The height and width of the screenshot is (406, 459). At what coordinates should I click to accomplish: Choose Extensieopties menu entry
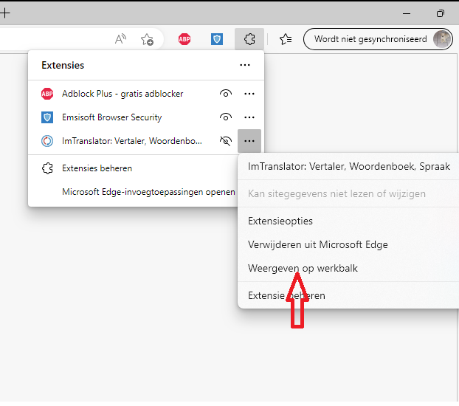348,221
